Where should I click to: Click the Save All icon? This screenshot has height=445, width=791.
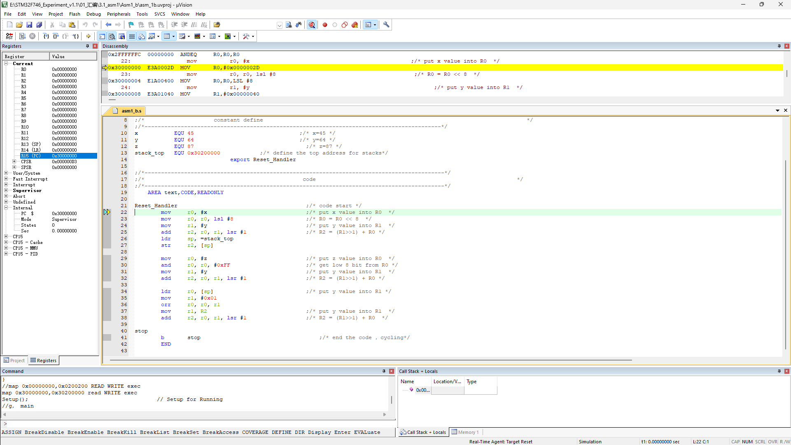tap(39, 25)
